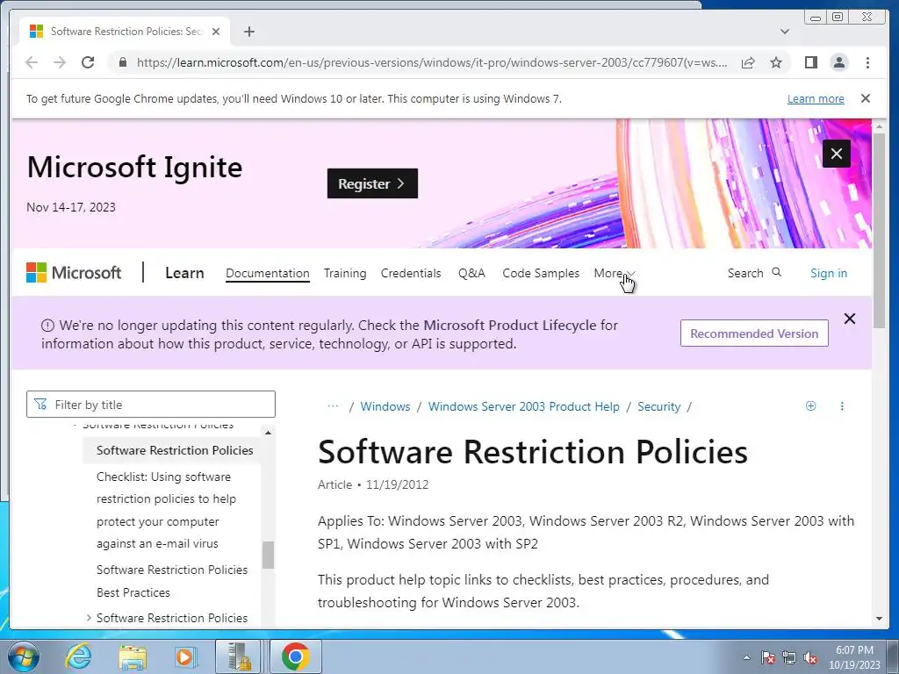Click the share page icon in address bar
The image size is (899, 674).
tap(748, 62)
